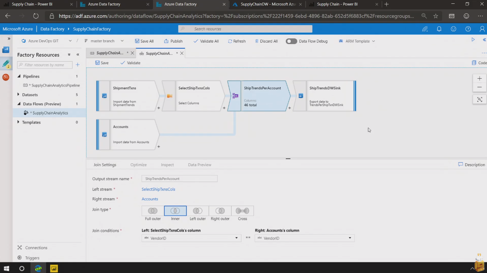Viewport: 487px width, 273px height.
Task: Toggle the Data Flow Debug switch
Action: [x=291, y=41]
